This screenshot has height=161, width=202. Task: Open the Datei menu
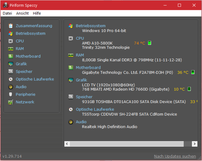[x=7, y=13]
